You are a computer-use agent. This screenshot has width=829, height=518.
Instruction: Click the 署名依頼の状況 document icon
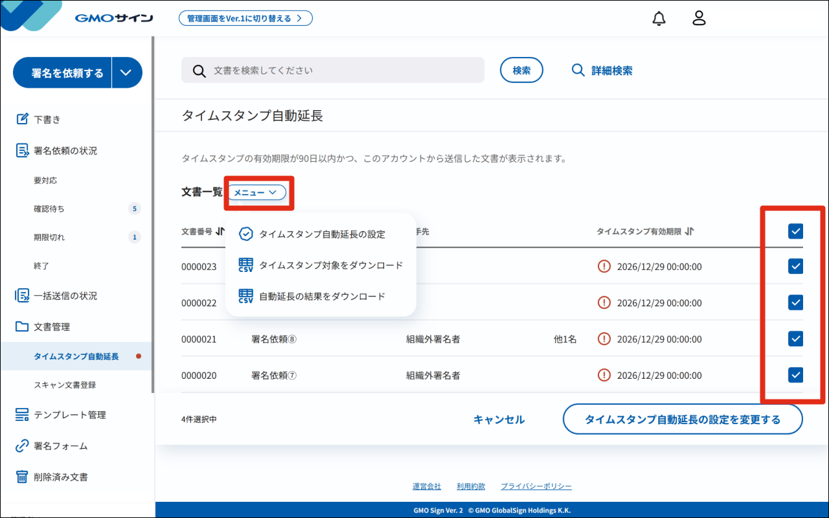click(23, 150)
